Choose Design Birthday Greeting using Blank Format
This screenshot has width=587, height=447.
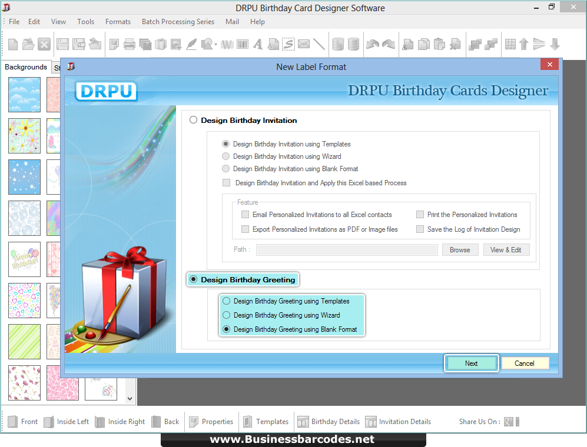coord(226,329)
